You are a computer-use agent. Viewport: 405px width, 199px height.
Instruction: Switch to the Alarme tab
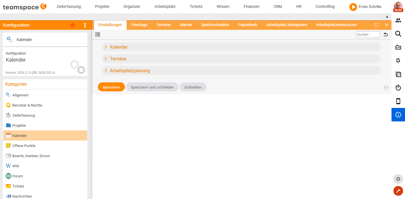click(x=186, y=25)
